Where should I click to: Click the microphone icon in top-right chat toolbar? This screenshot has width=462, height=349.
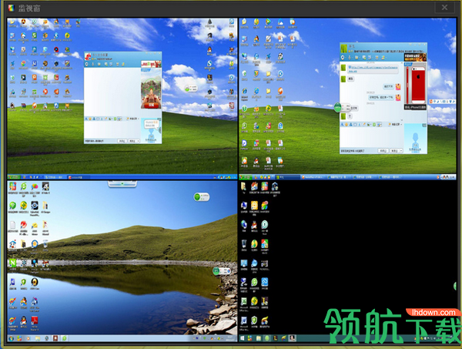(350, 58)
